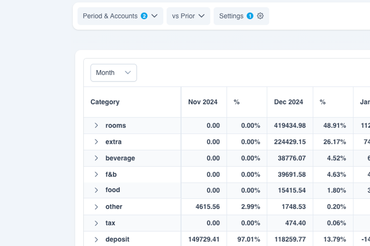Select the beverage row label

click(120, 158)
